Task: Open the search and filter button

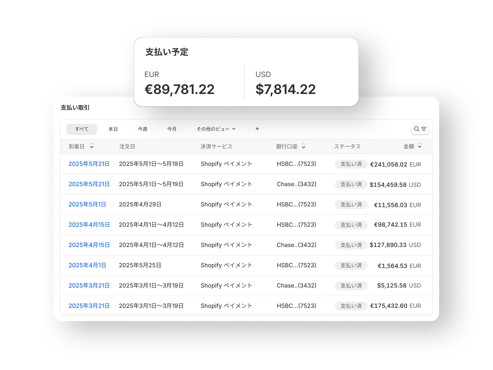Action: [420, 129]
